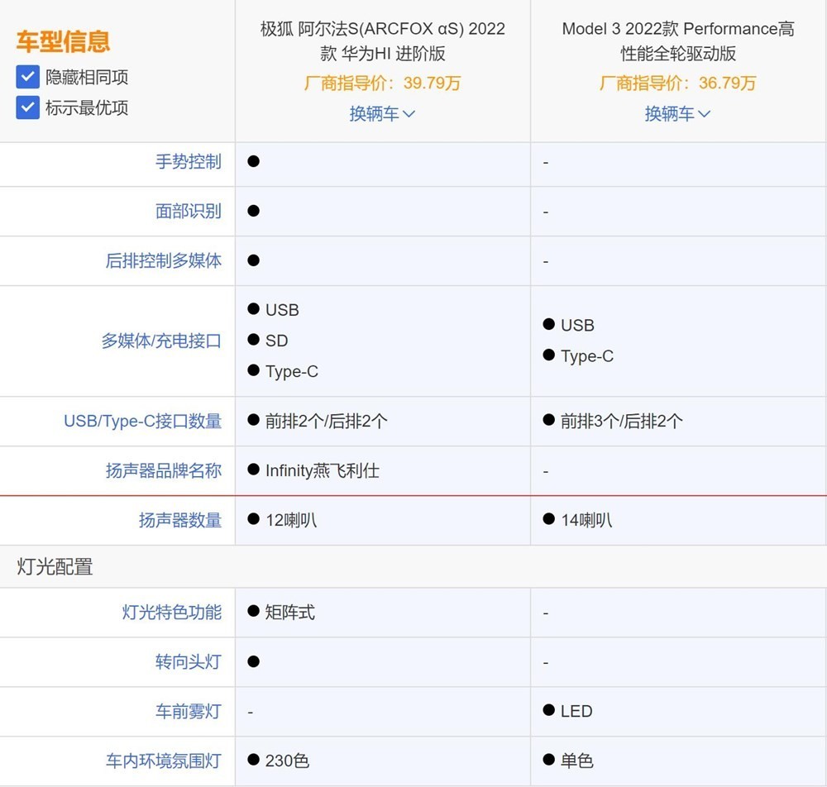Viewport: 827px width, 787px height.
Task: Open the 后排控制多媒体 row label
Action: click(164, 260)
